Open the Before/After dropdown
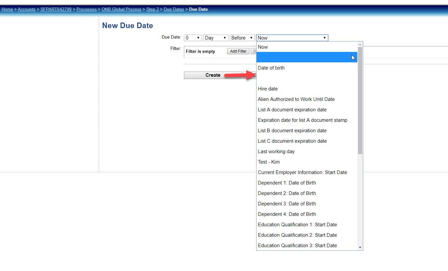448x271 pixels. pyautogui.click(x=242, y=38)
